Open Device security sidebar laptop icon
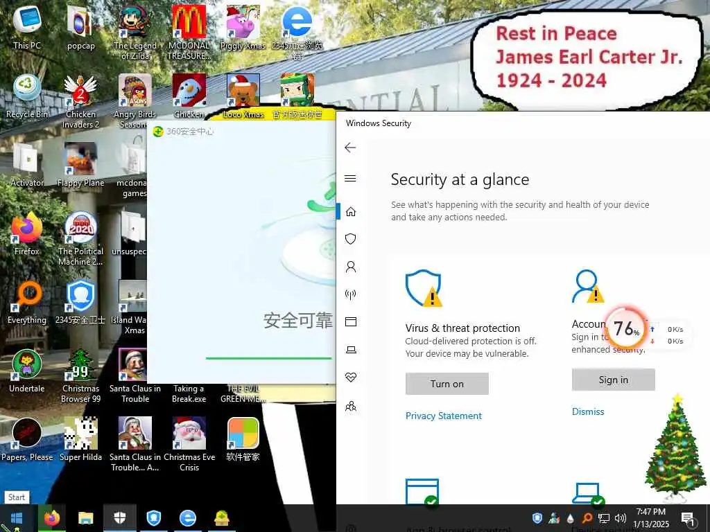The image size is (710, 532). tap(350, 350)
